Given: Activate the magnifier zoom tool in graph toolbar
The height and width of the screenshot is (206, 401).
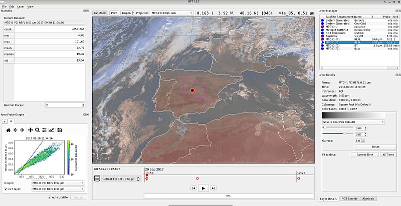Looking at the screenshot, I should click(x=37, y=130).
